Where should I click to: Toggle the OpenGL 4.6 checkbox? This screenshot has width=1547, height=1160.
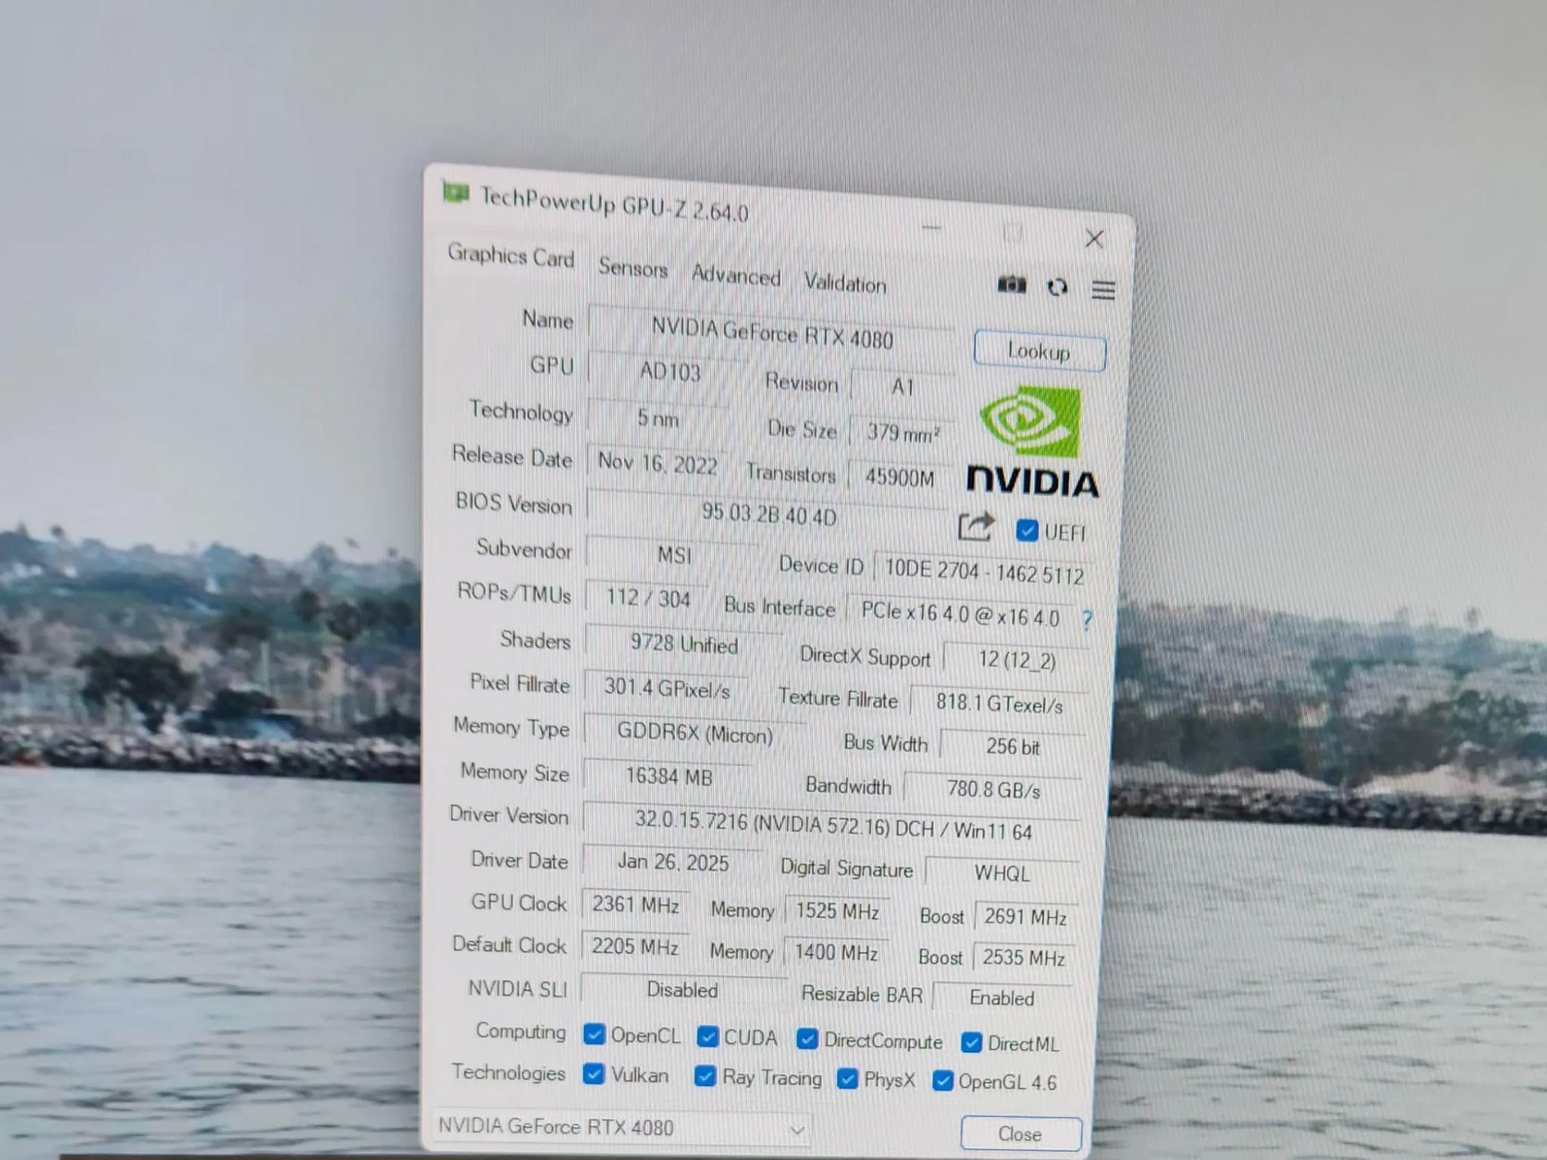tap(942, 1081)
